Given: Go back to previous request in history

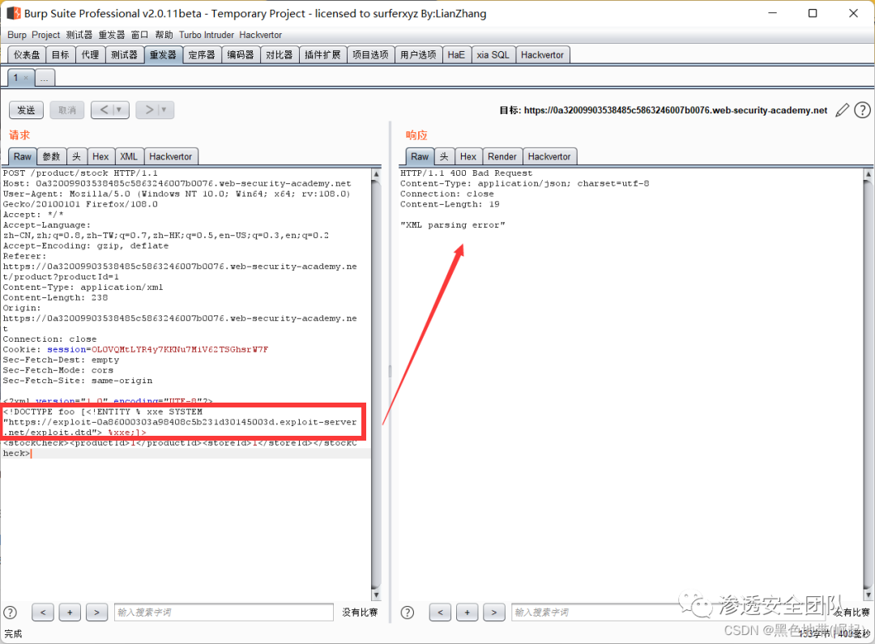Looking at the screenshot, I should pos(104,110).
